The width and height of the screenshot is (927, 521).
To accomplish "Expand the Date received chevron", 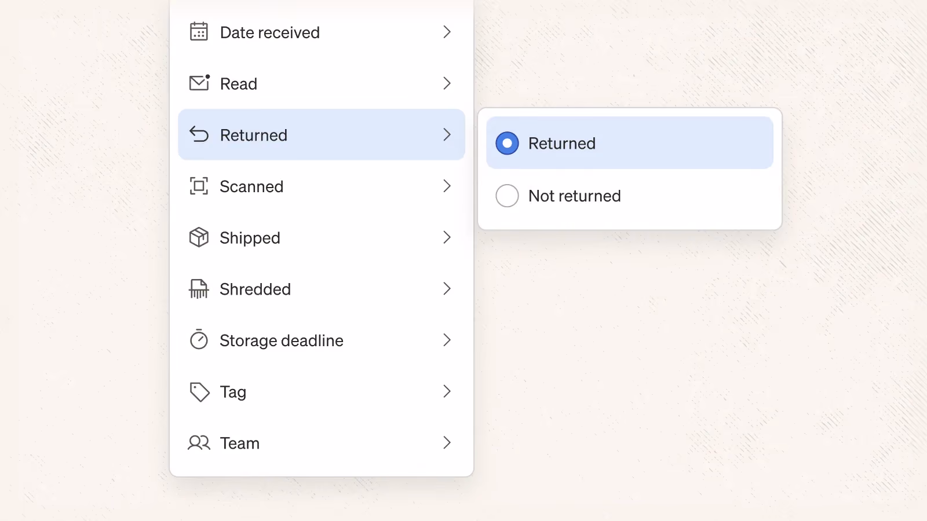I will [x=447, y=32].
